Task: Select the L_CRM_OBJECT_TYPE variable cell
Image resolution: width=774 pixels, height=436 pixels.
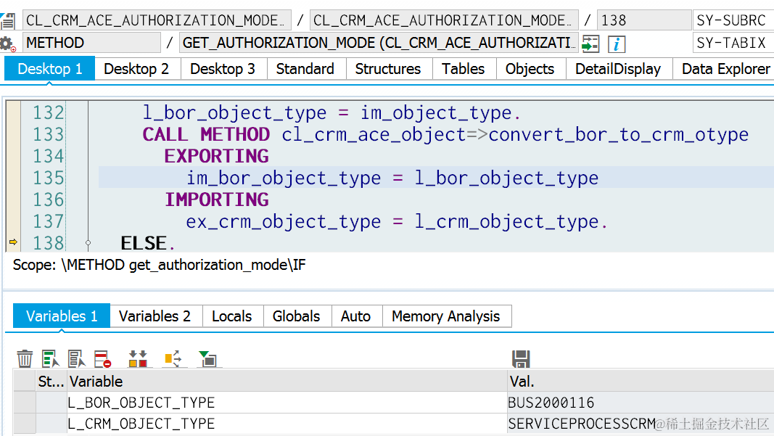Action: (x=287, y=424)
